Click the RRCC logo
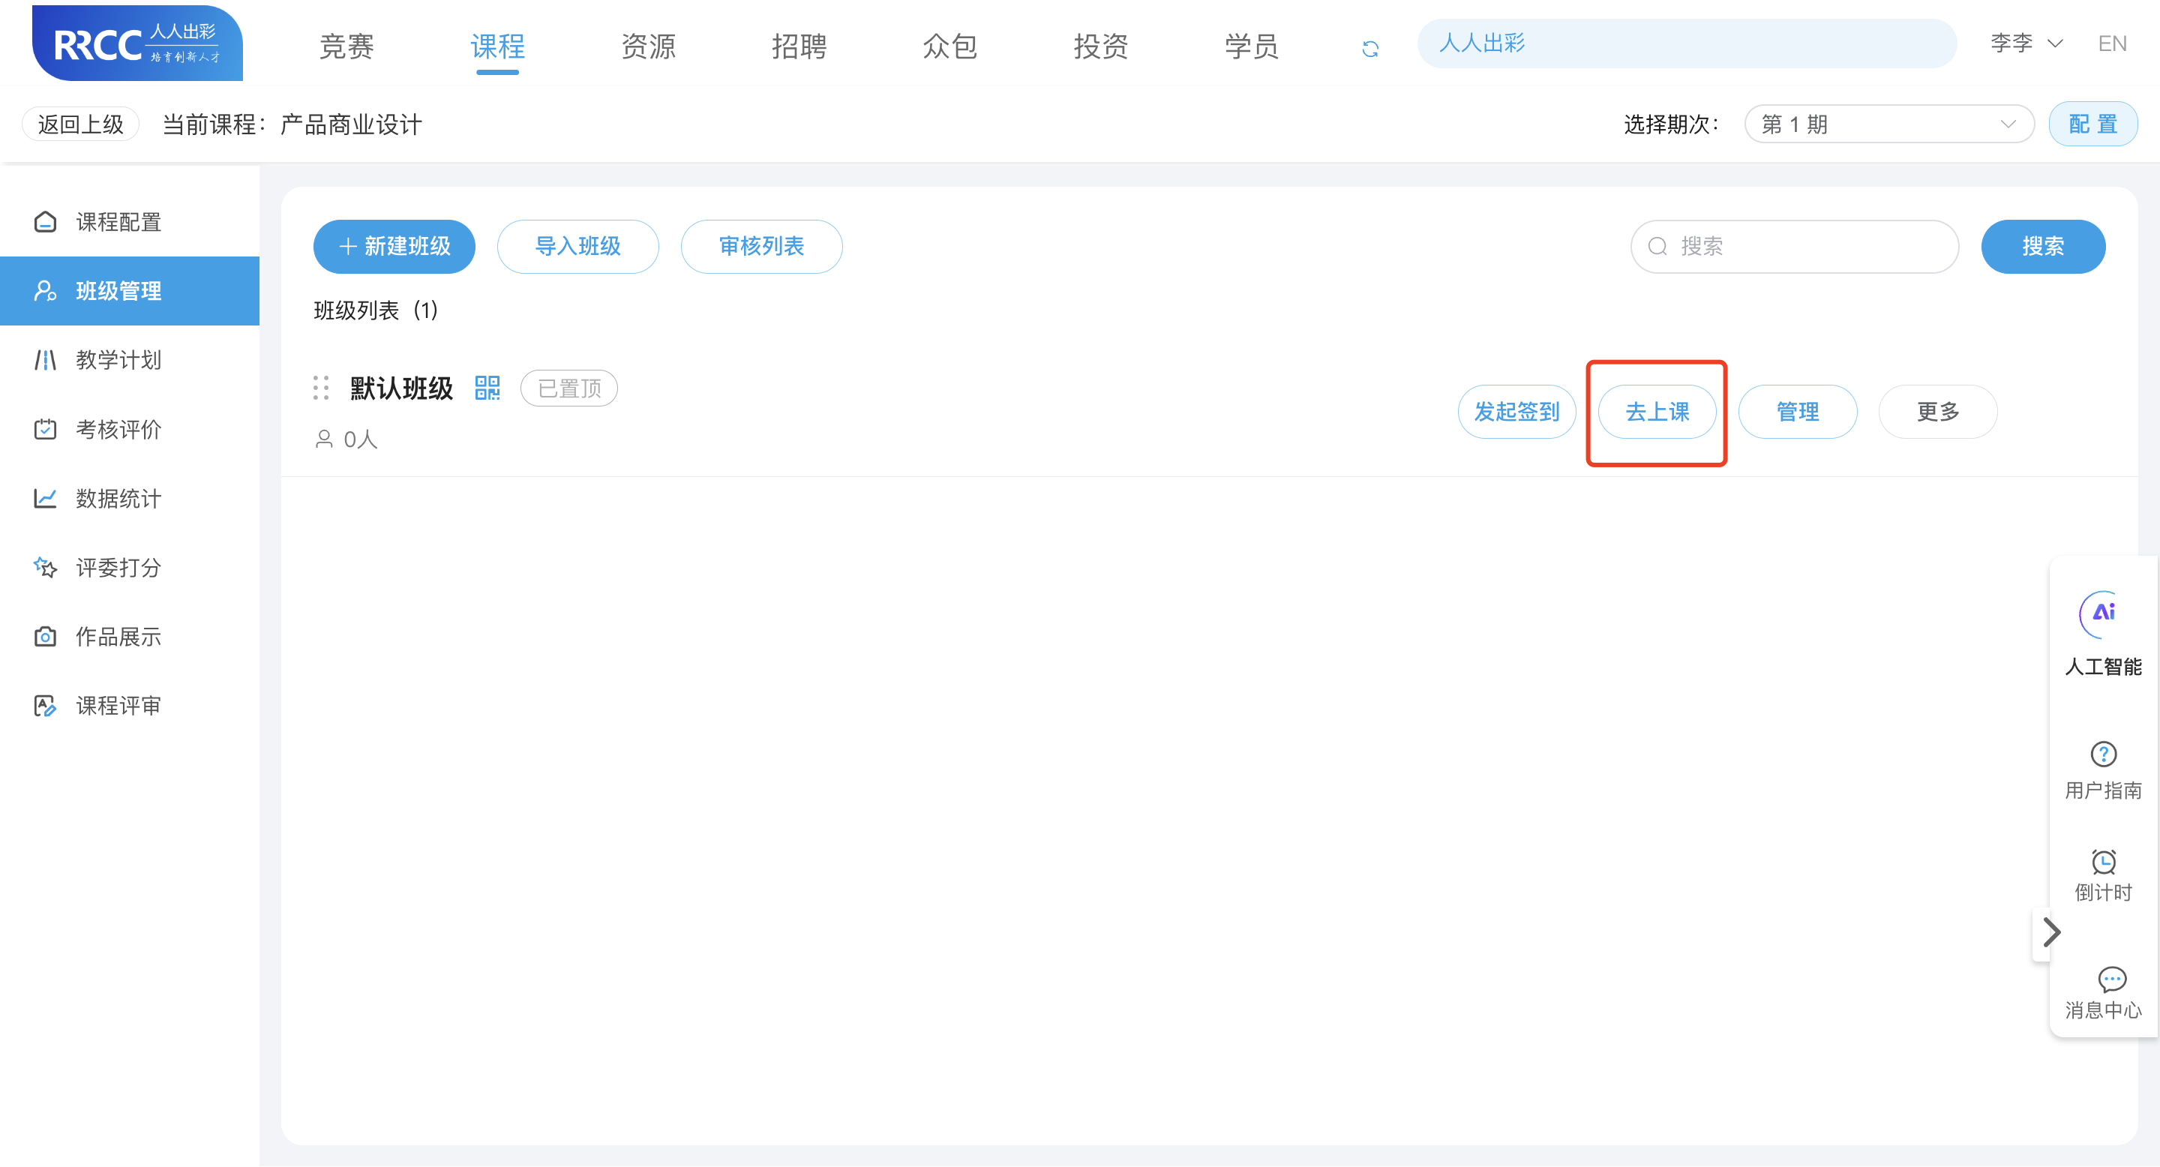This screenshot has height=1167, width=2160. [137, 43]
